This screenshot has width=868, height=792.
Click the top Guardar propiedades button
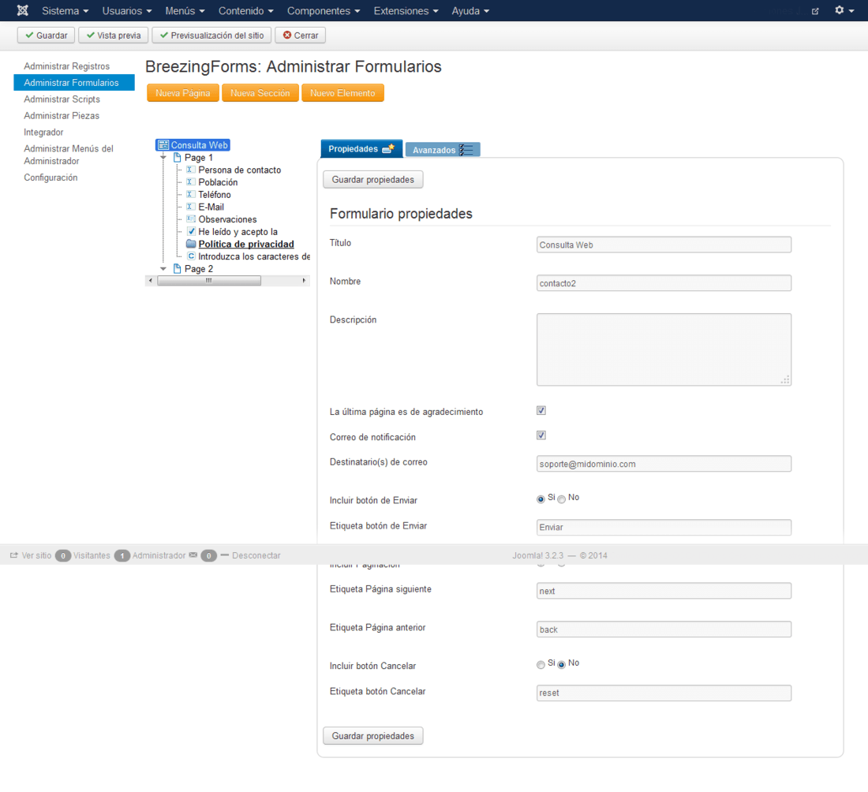[x=373, y=179]
